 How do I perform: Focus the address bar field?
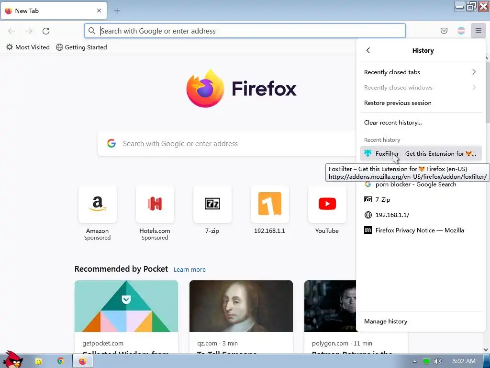(245, 31)
